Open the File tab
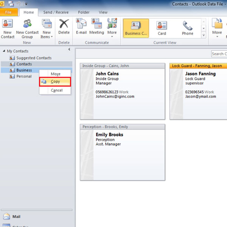227x227 pixels. tap(8, 12)
